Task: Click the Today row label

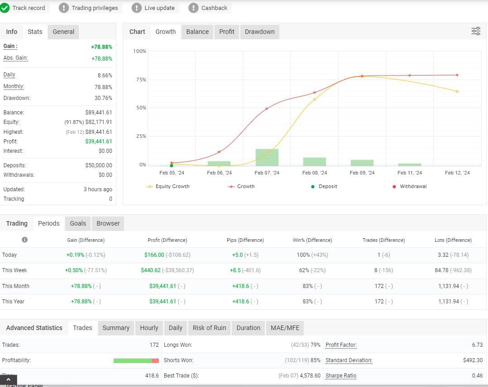Action: [10, 255]
